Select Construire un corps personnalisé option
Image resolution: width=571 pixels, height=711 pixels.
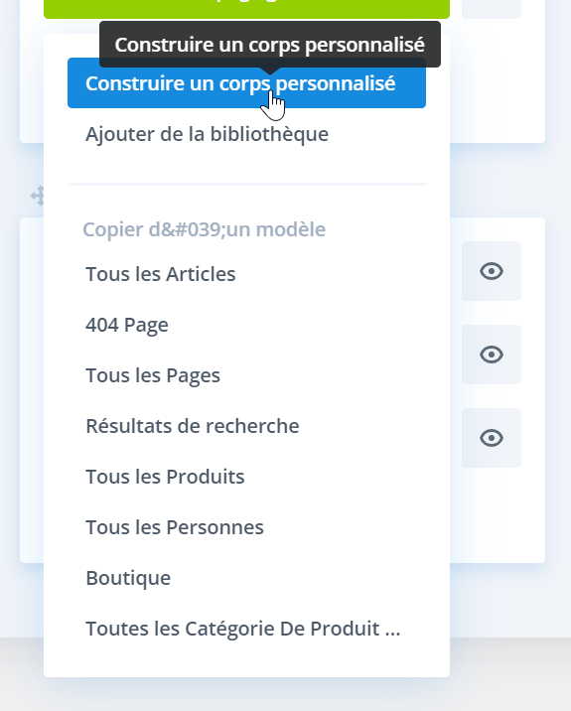click(x=246, y=83)
